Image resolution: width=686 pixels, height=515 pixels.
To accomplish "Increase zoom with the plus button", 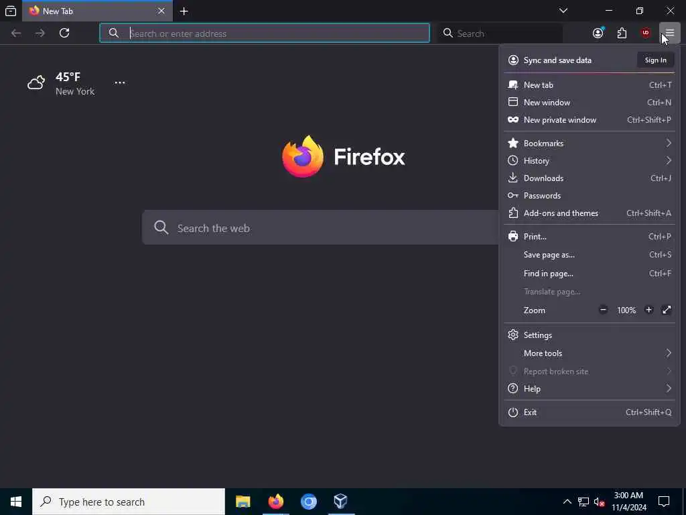I will click(x=648, y=310).
